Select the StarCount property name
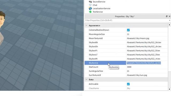171x96 pixels. coord(94,67)
